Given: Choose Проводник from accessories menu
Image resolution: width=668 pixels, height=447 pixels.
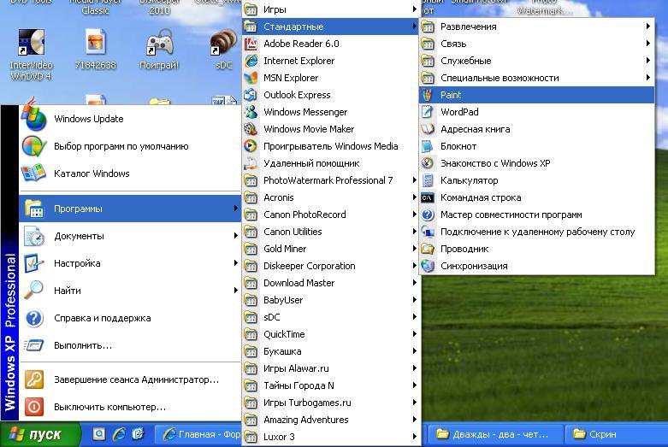Looking at the screenshot, I should click(464, 249).
